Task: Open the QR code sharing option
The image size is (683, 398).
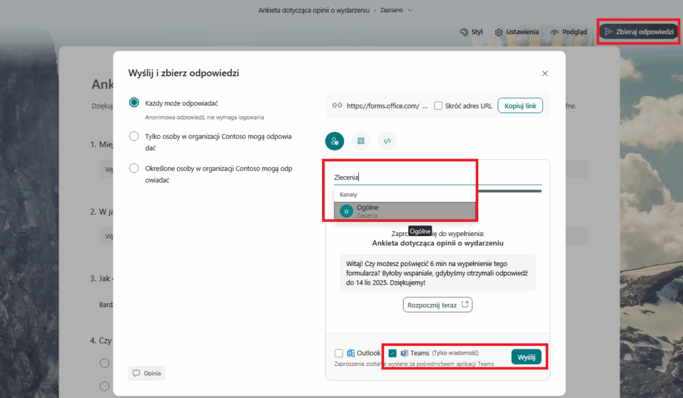Action: (x=361, y=141)
